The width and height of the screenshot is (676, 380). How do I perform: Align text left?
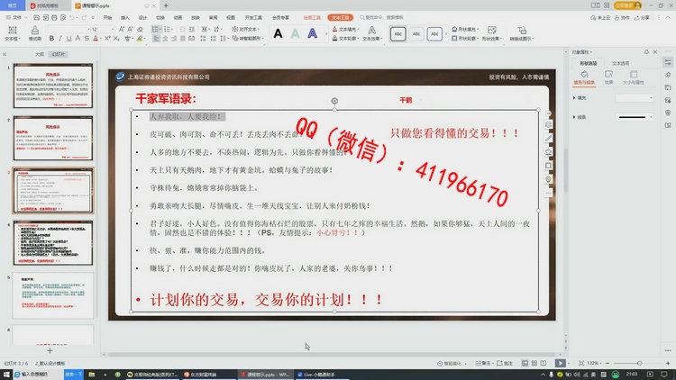[x=156, y=39]
